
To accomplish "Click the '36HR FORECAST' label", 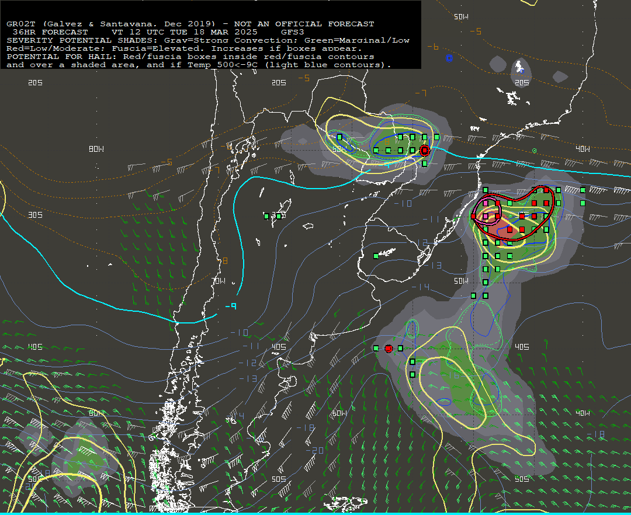I will coord(50,32).
